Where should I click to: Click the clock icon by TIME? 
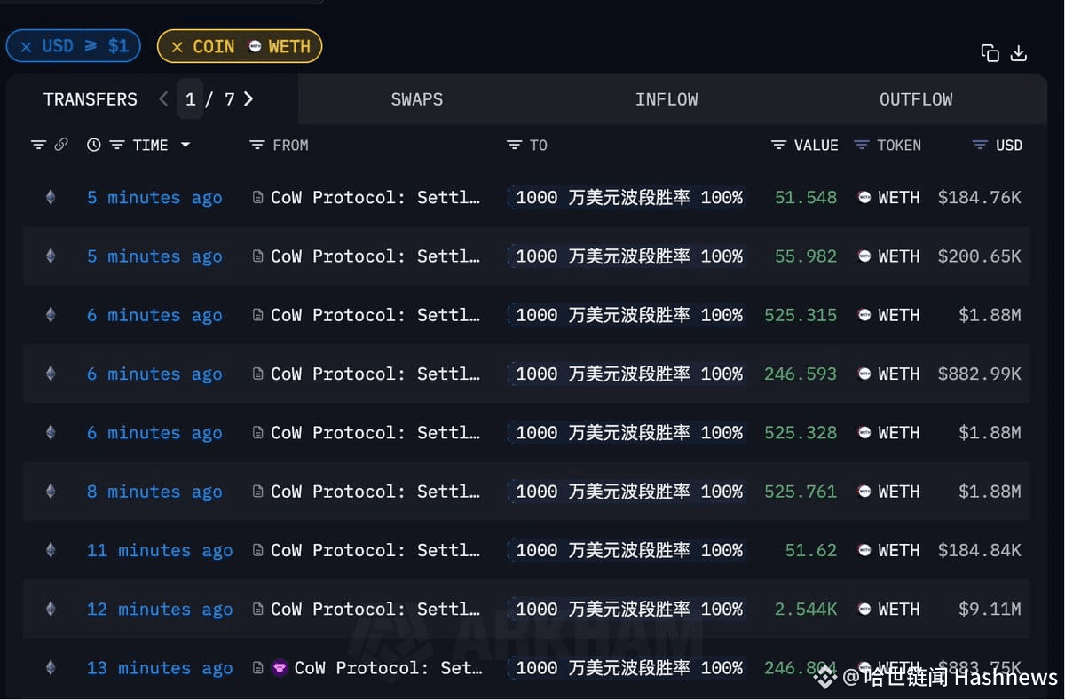(x=94, y=145)
